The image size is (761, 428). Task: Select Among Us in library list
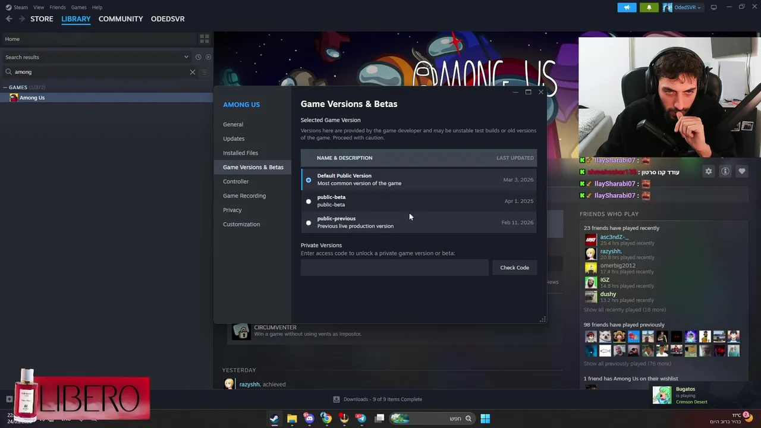(106, 97)
